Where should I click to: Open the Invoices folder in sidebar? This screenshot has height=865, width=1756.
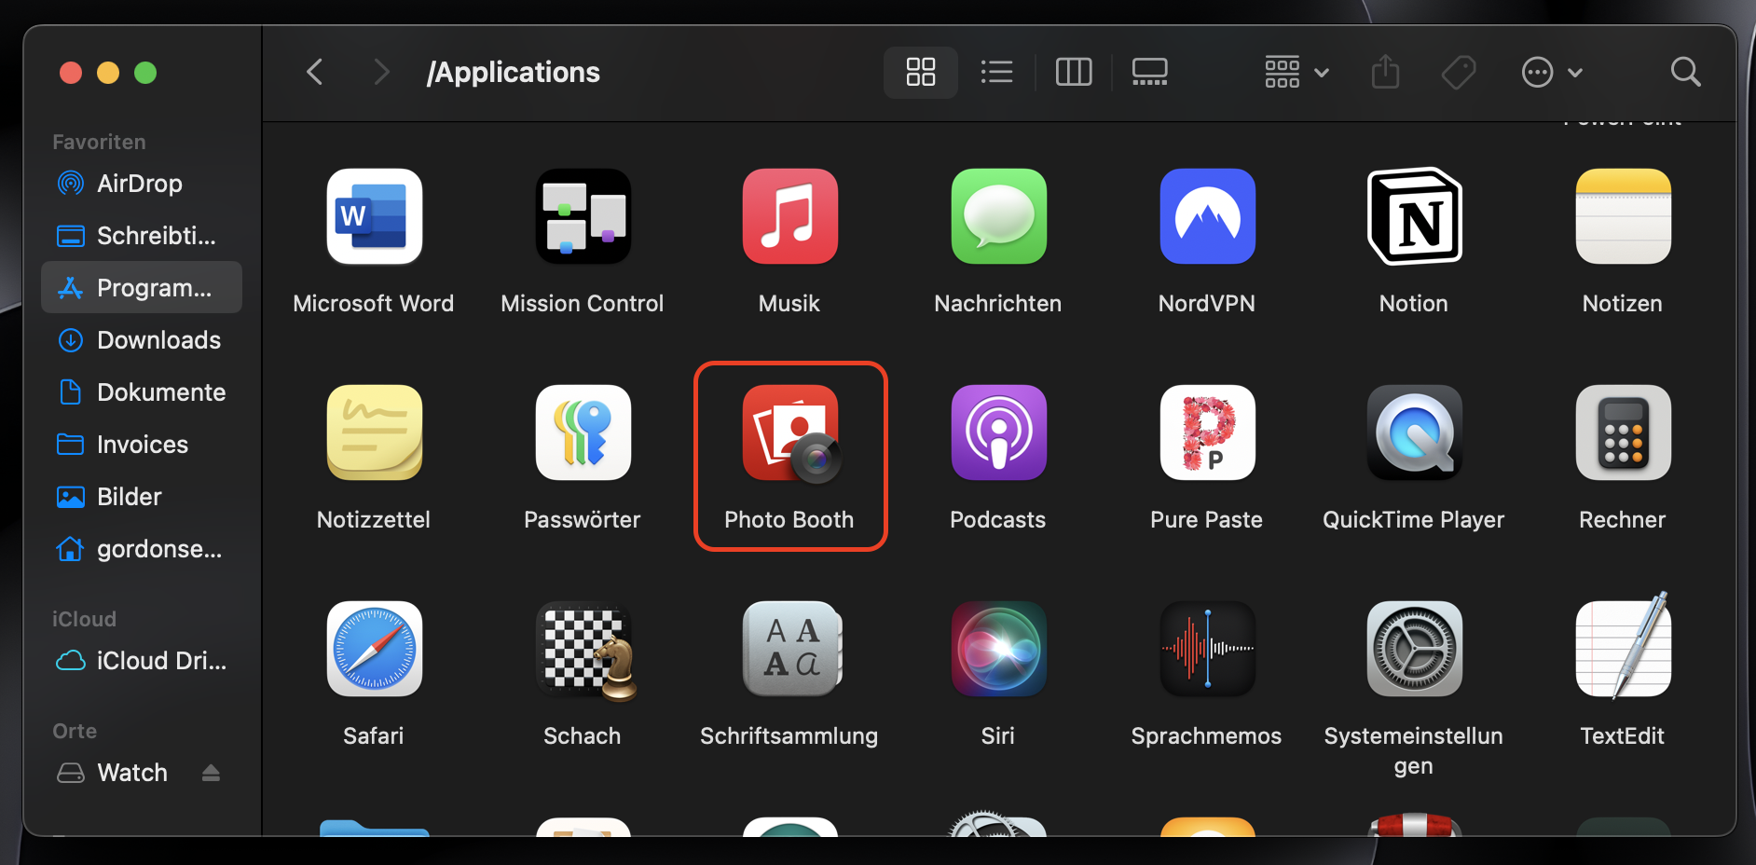coord(142,445)
